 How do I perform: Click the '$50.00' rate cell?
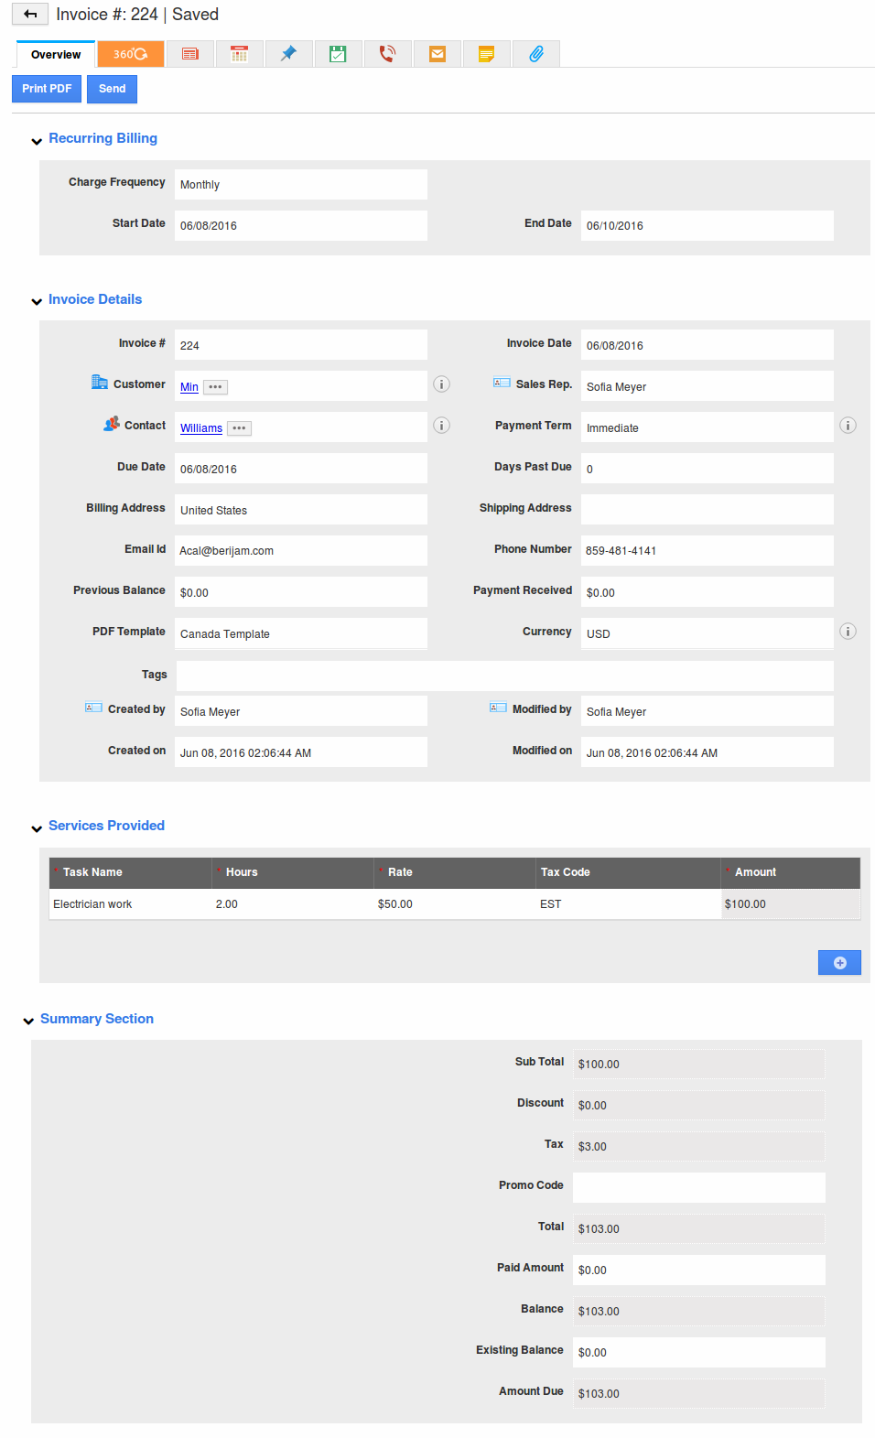pos(455,904)
